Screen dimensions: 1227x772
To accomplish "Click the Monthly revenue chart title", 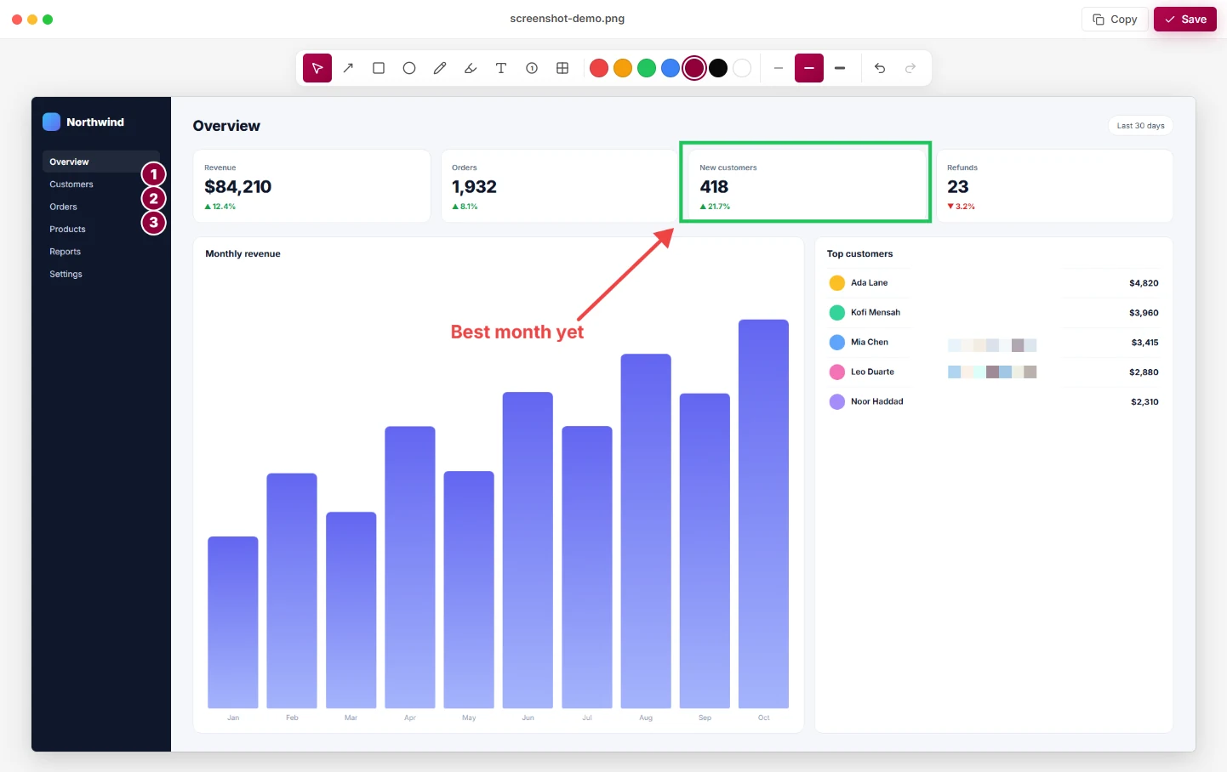I will tap(243, 253).
